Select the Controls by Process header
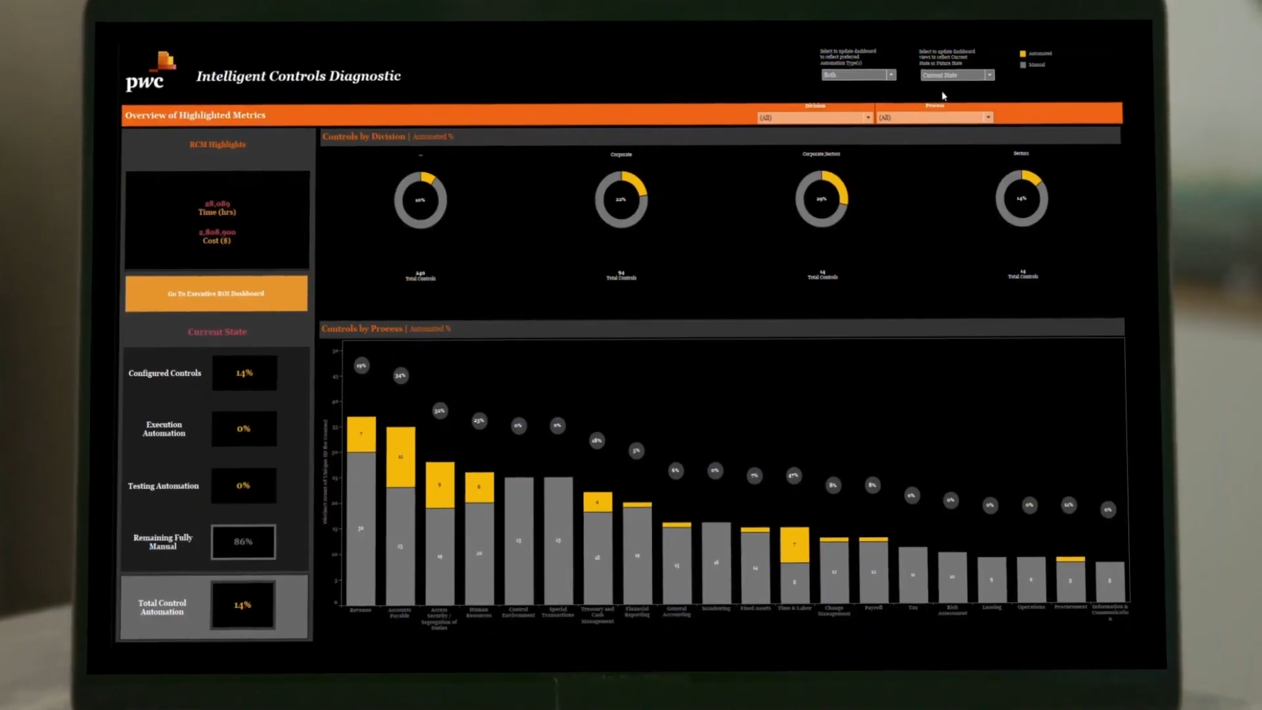This screenshot has height=710, width=1262. tap(362, 329)
